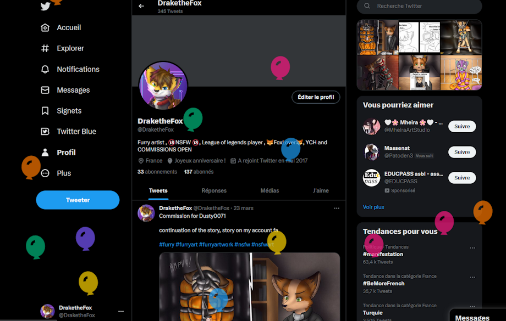506x321 pixels.
Task: Click the Éditer le profil button
Action: tap(316, 97)
